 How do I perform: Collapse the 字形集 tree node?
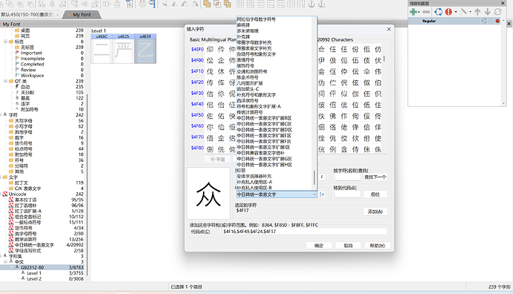coord(1,256)
